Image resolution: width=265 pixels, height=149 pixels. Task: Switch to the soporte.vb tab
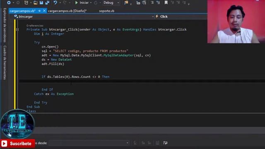(x=107, y=11)
